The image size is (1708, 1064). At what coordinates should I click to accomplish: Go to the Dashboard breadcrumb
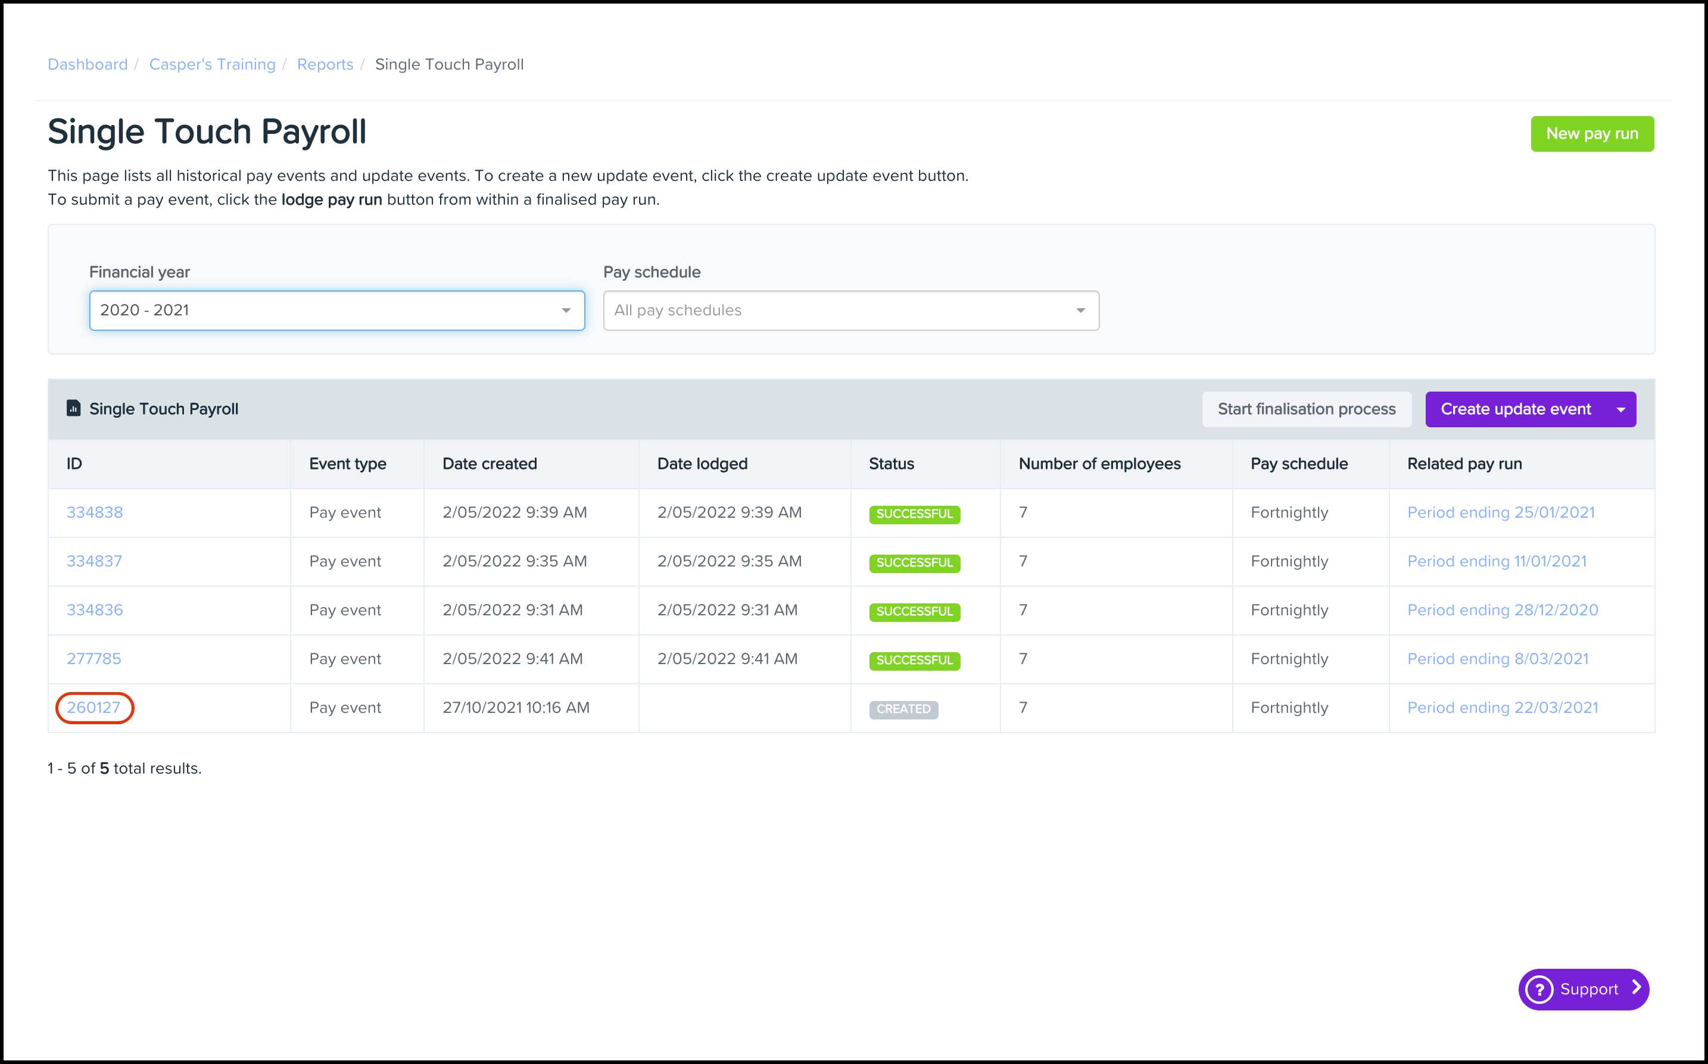click(88, 65)
